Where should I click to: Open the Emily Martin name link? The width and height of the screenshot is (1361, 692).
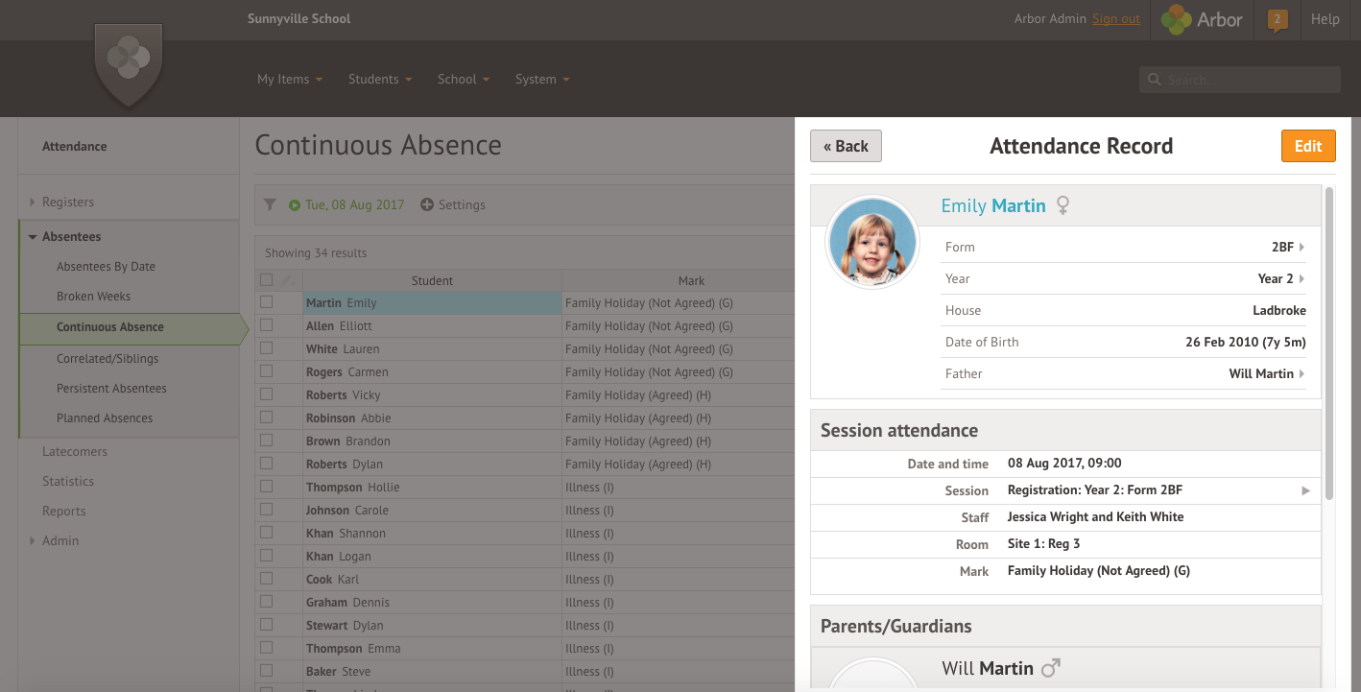click(x=993, y=205)
